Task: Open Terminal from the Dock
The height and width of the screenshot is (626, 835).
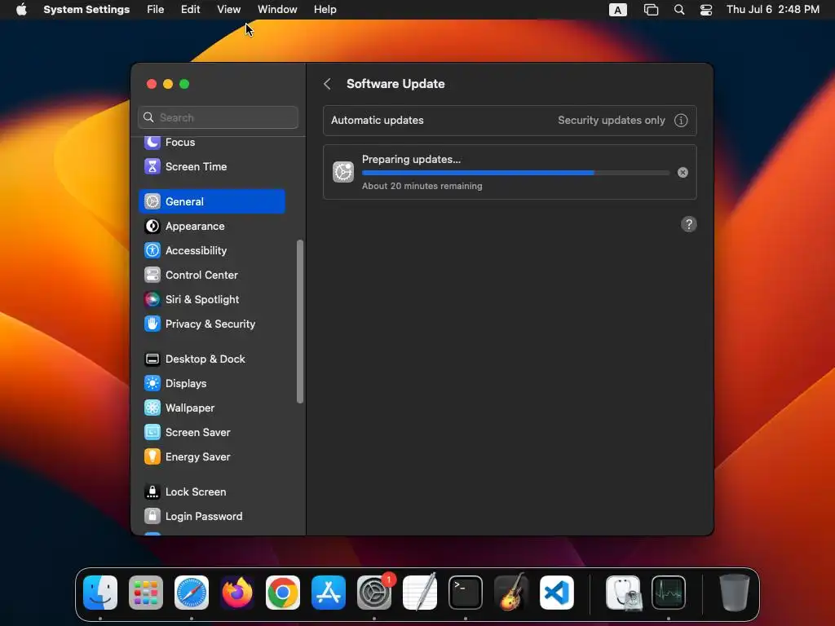Action: (466, 593)
